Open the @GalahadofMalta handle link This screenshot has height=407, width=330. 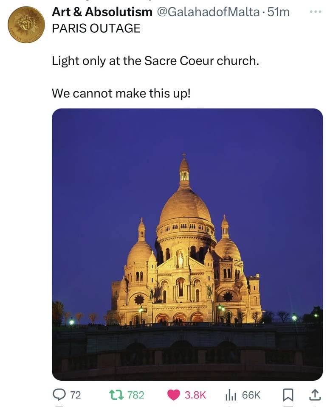(207, 12)
